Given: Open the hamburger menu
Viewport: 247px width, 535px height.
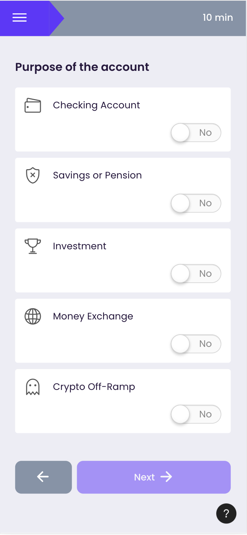Looking at the screenshot, I should pos(20,18).
